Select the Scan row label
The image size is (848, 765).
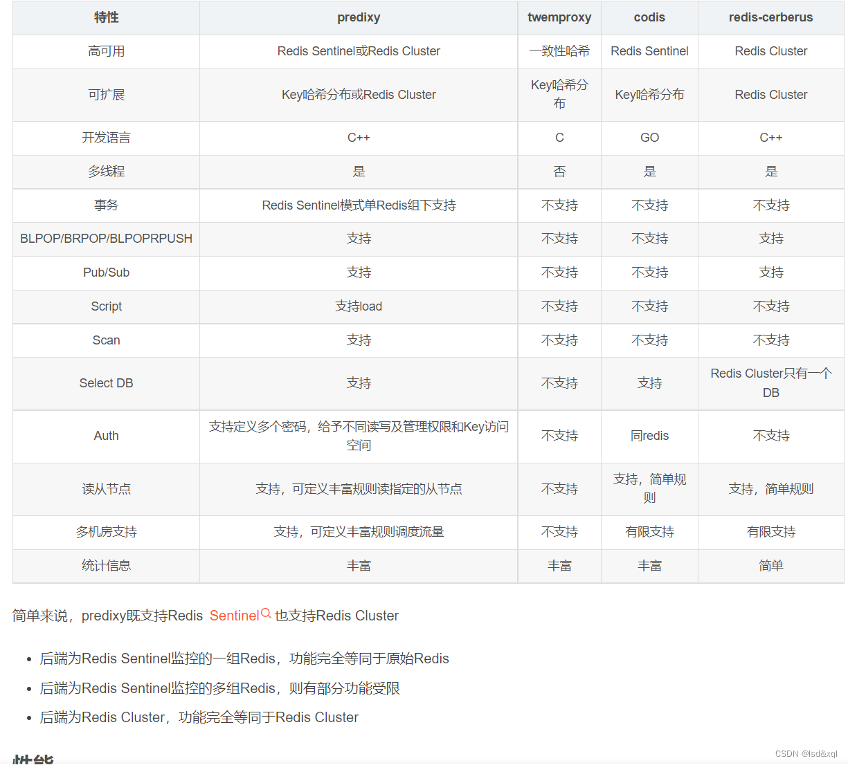tap(106, 340)
